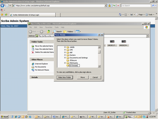
Task: Open the Search tool in FTP window
Action: [x=57, y=32]
